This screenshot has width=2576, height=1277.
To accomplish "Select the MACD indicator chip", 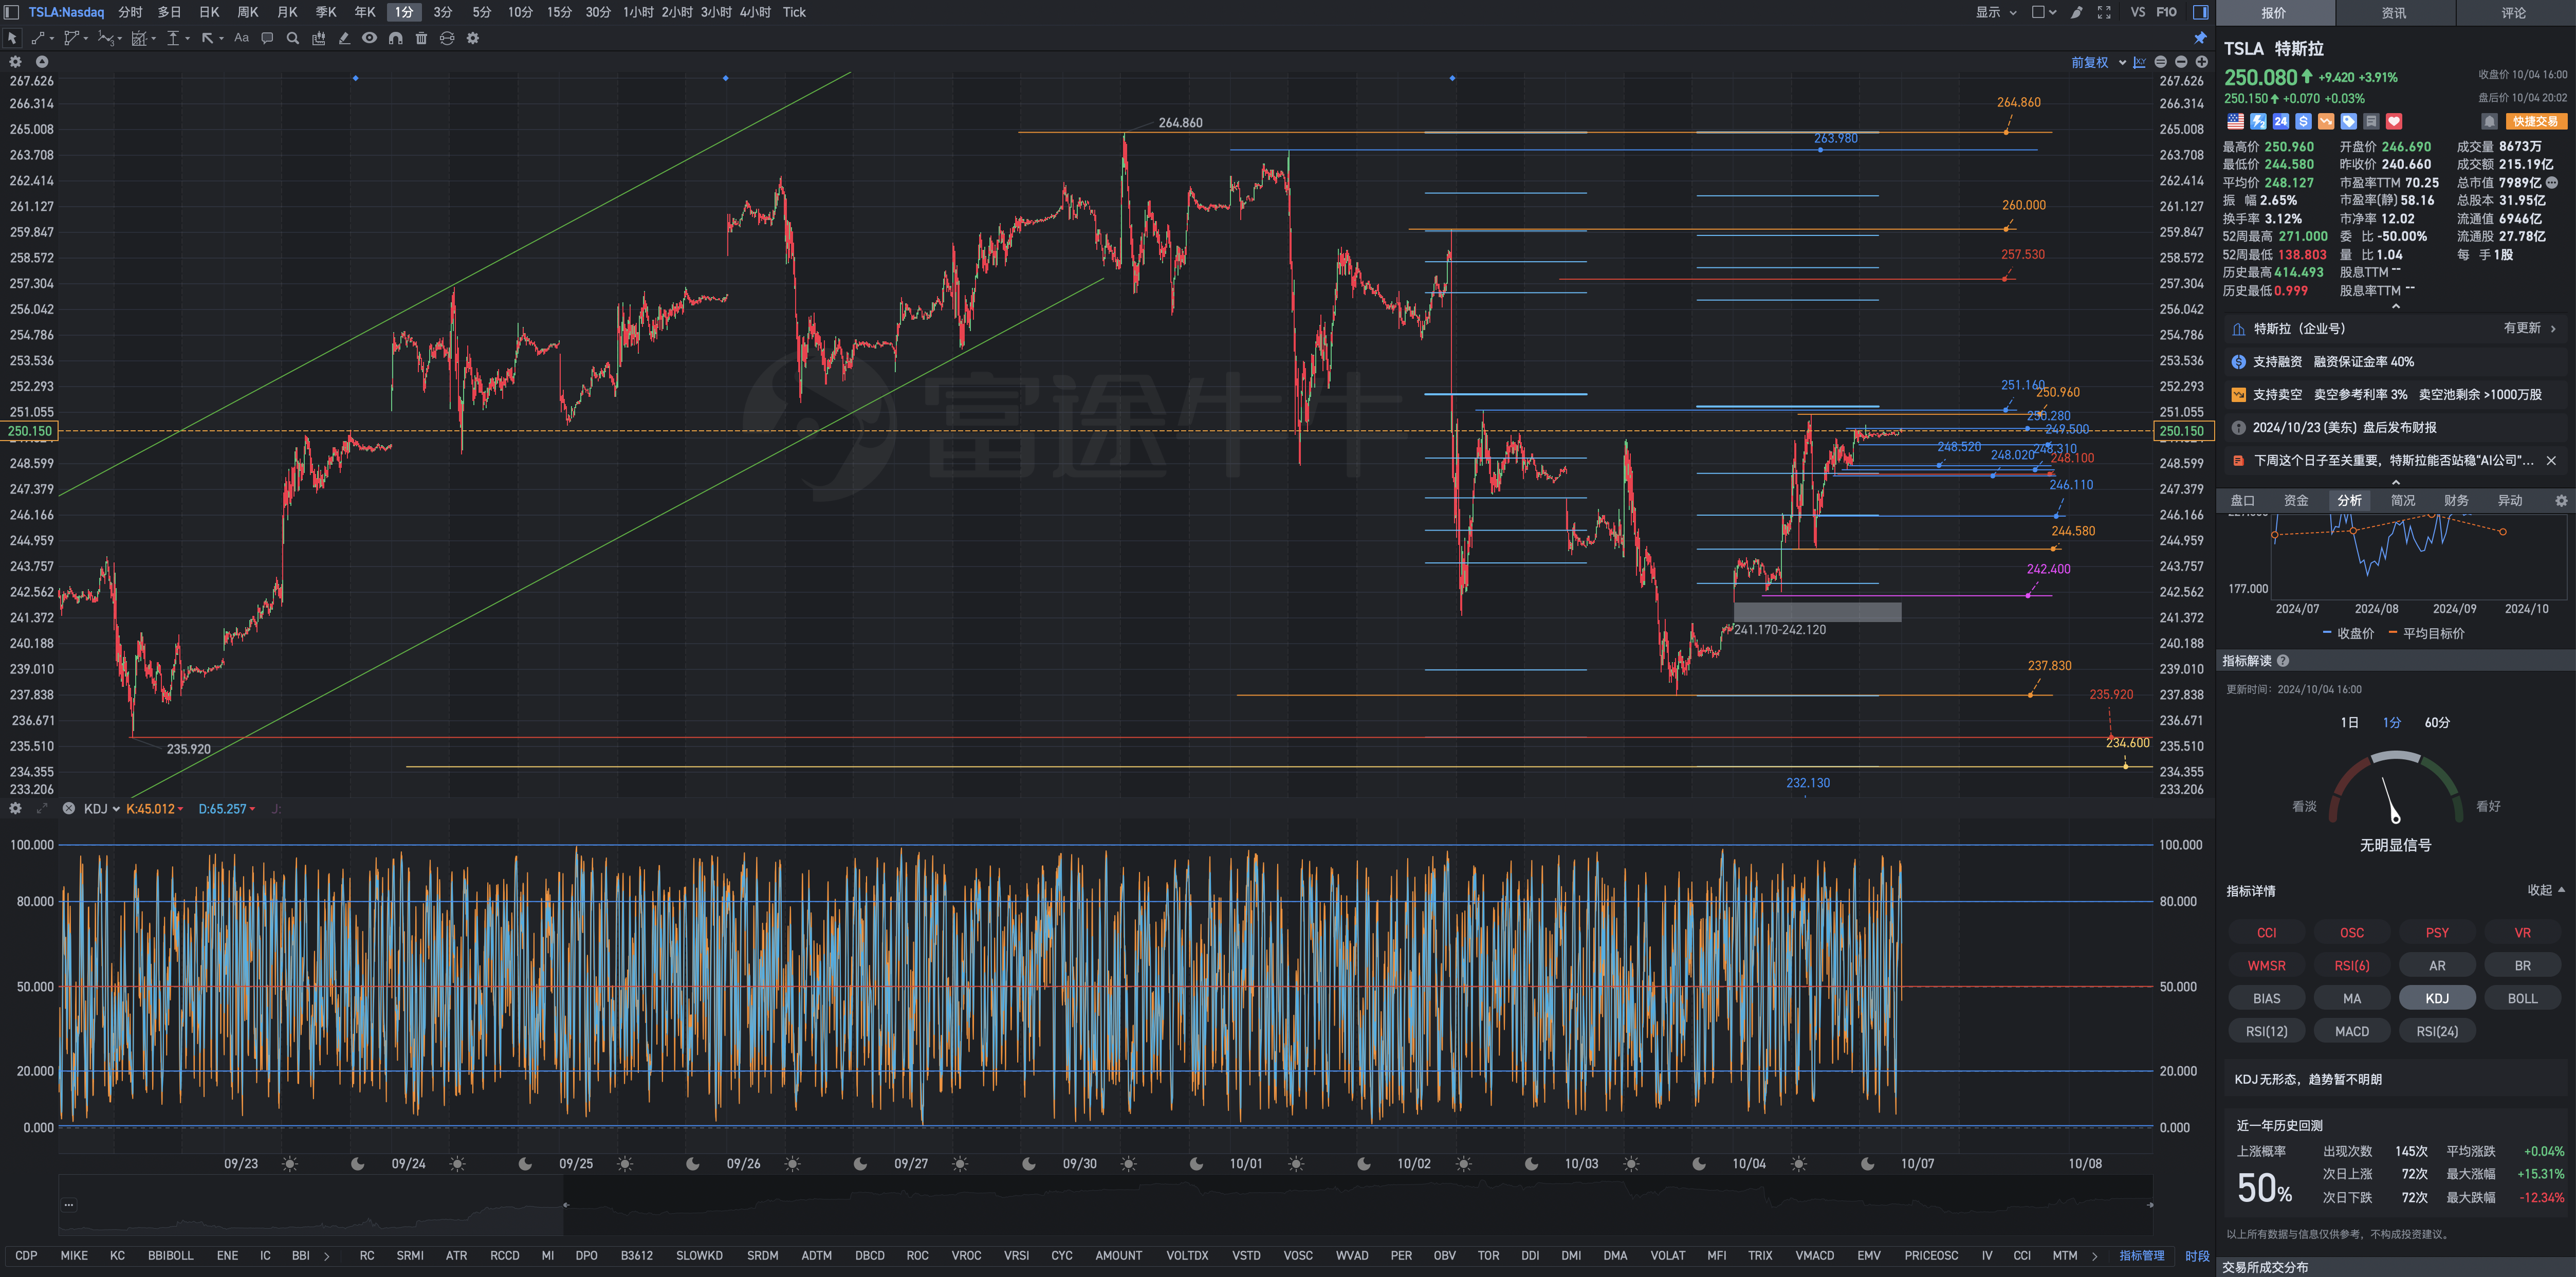I will (x=2352, y=1031).
